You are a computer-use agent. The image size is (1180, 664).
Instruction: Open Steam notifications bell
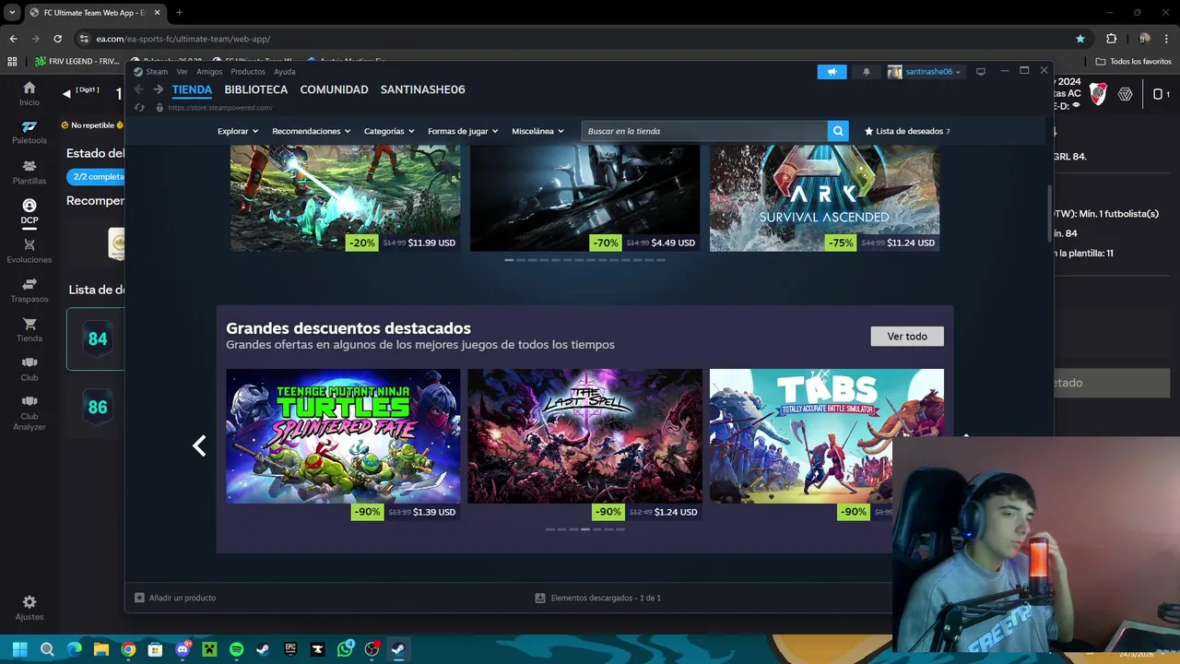click(866, 72)
